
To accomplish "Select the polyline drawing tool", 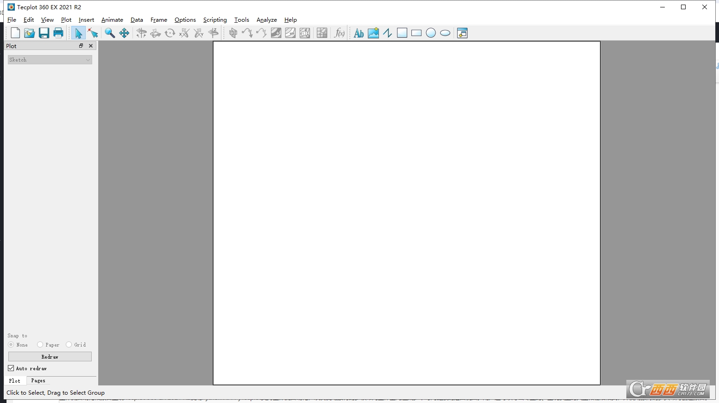I will click(388, 33).
